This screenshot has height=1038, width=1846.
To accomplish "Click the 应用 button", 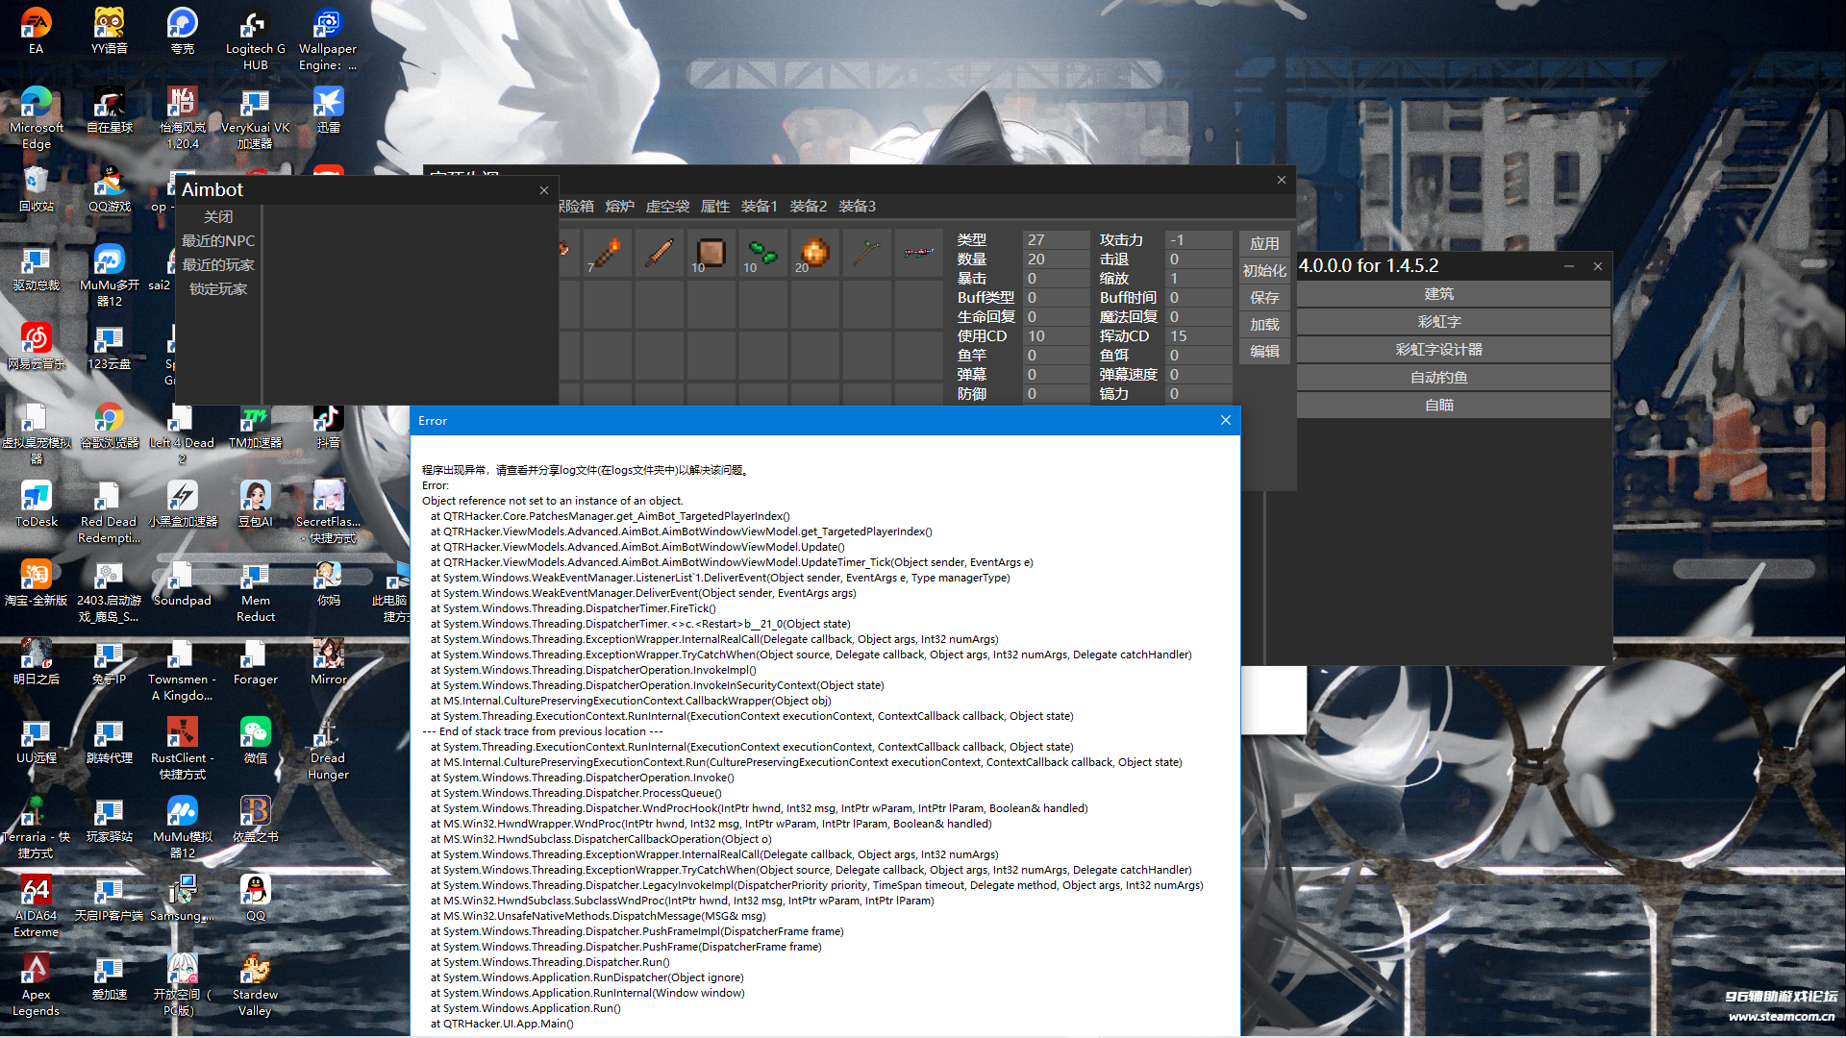I will (x=1264, y=243).
